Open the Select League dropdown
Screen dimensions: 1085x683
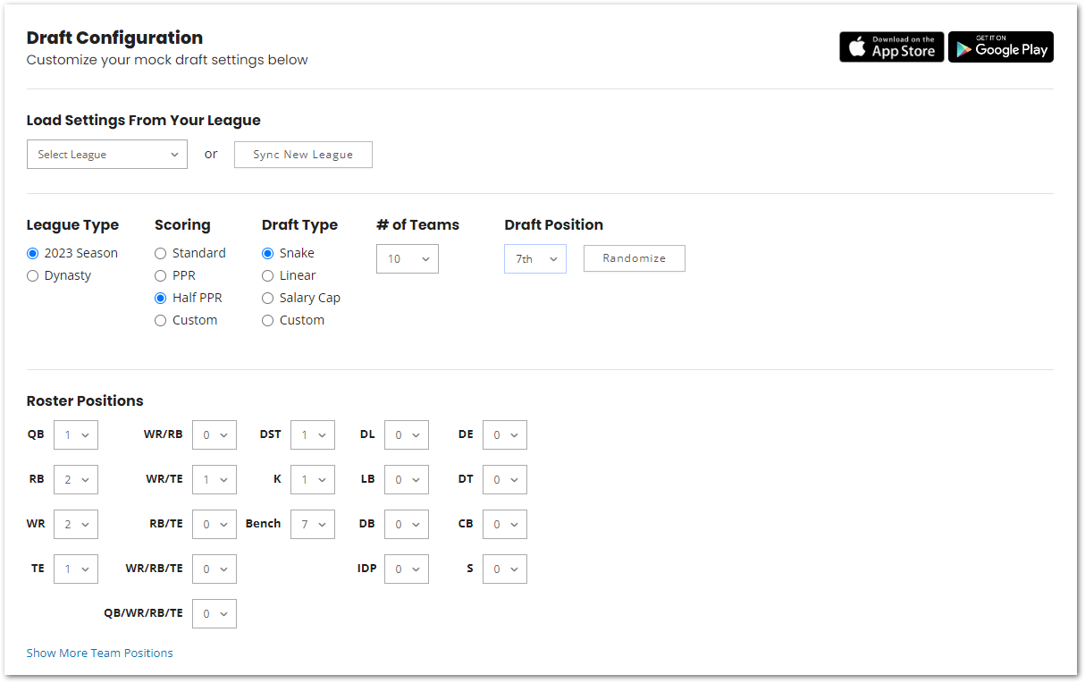[107, 154]
